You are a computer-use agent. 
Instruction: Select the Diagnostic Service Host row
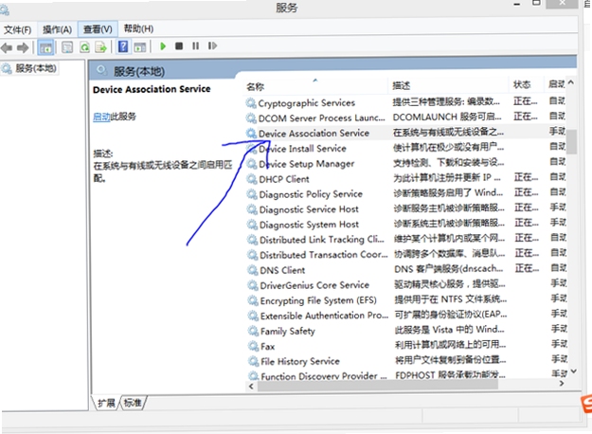[x=406, y=208]
